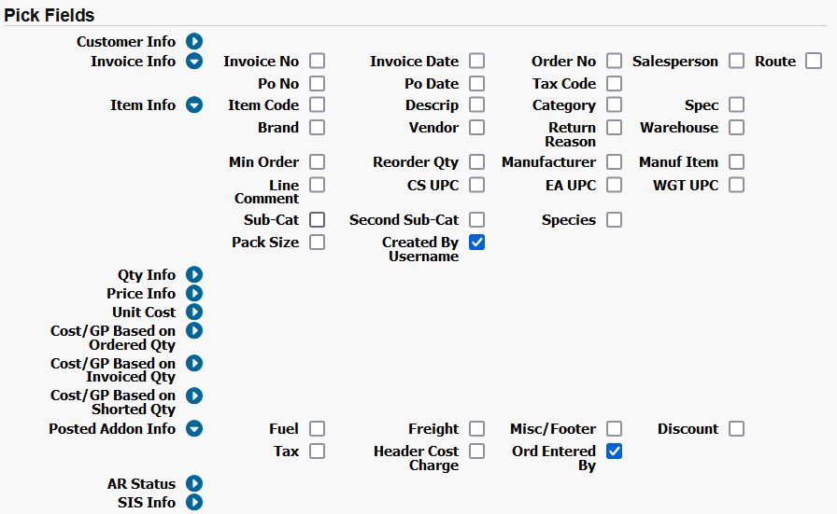This screenshot has height=514, width=837.
Task: Tick the Sub-Cat checkbox
Action: (x=317, y=219)
